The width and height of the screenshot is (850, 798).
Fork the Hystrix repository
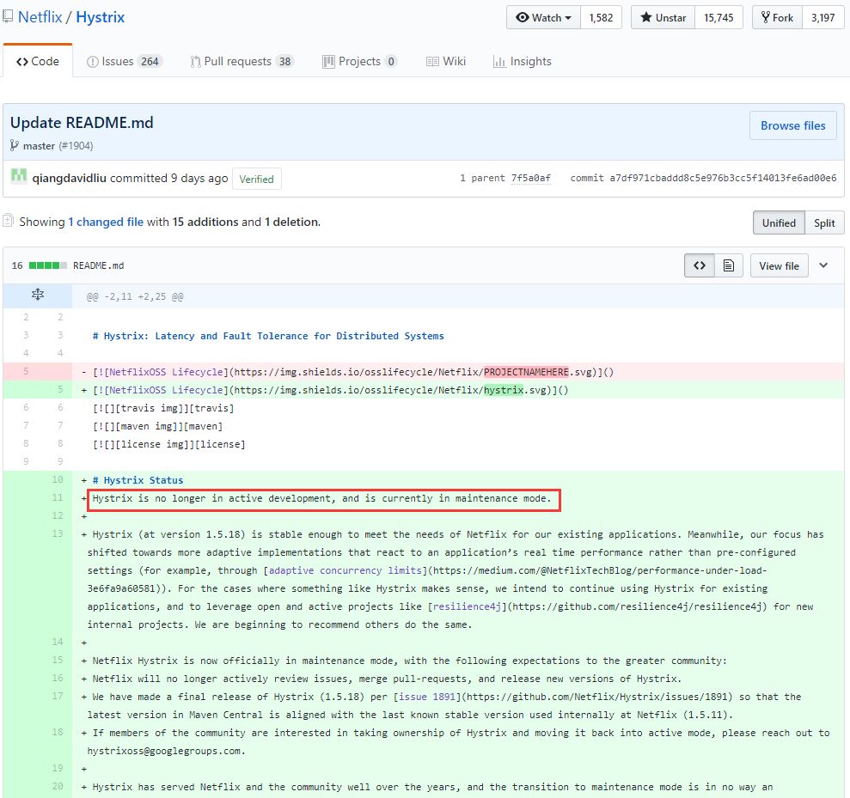pos(777,17)
